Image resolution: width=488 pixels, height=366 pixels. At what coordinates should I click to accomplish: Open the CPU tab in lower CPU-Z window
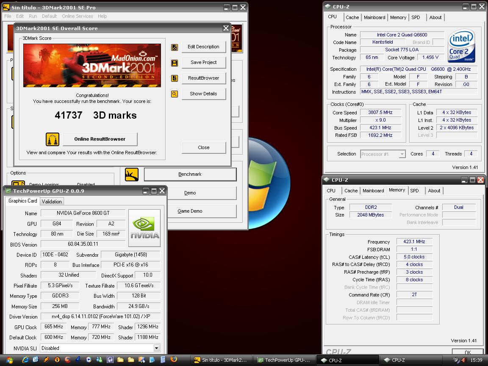point(331,191)
